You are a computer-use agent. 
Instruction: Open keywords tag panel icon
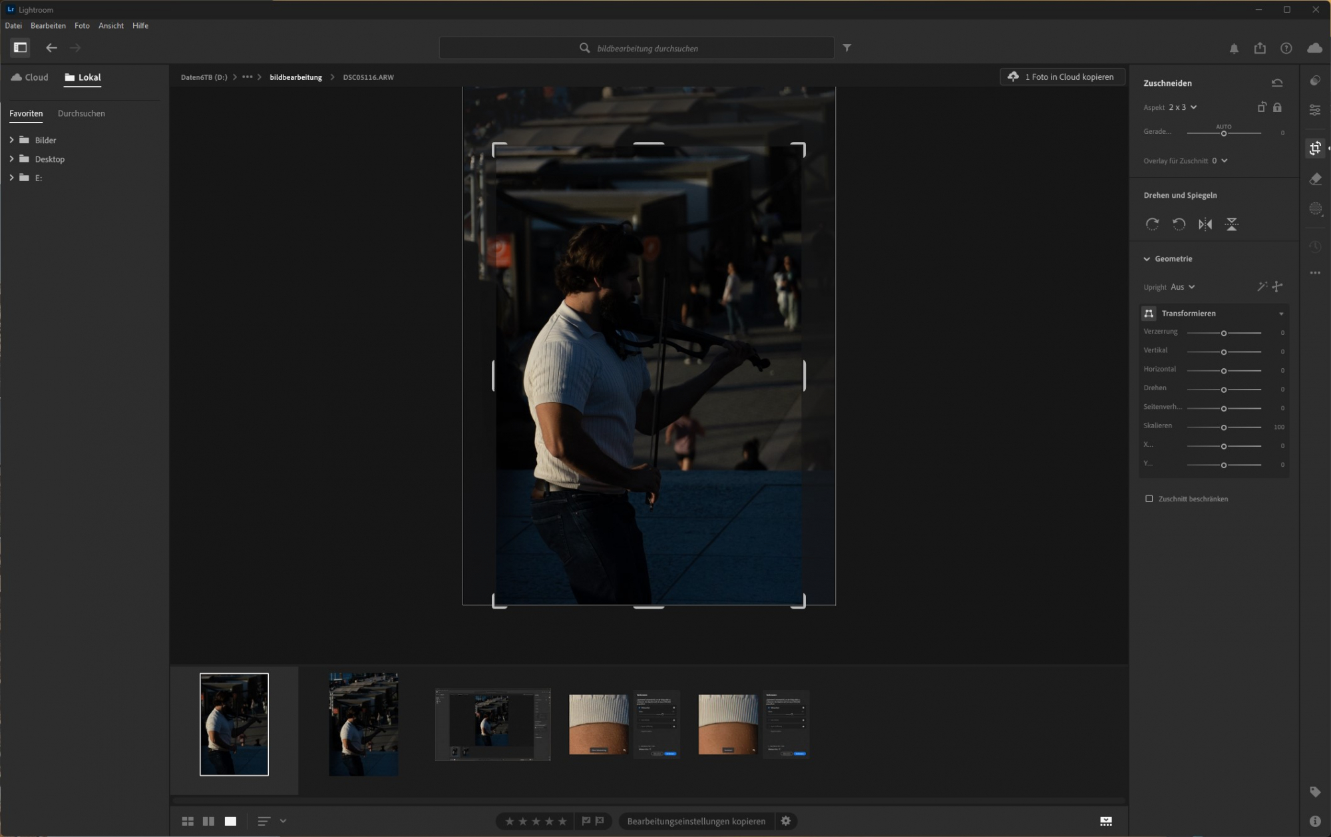click(x=1315, y=792)
